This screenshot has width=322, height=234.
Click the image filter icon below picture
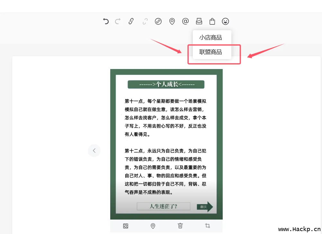click(126, 226)
